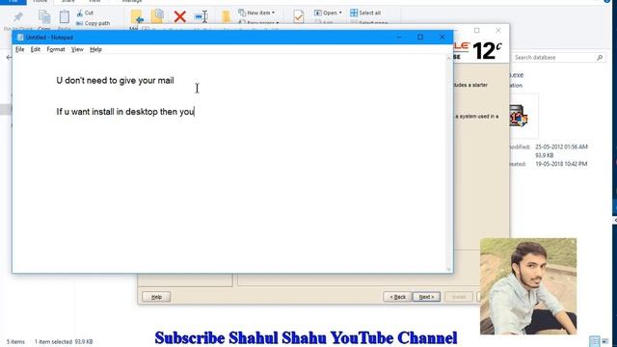This screenshot has width=617, height=347.
Task: Click the Next button in Oracle installer
Action: coord(426,297)
